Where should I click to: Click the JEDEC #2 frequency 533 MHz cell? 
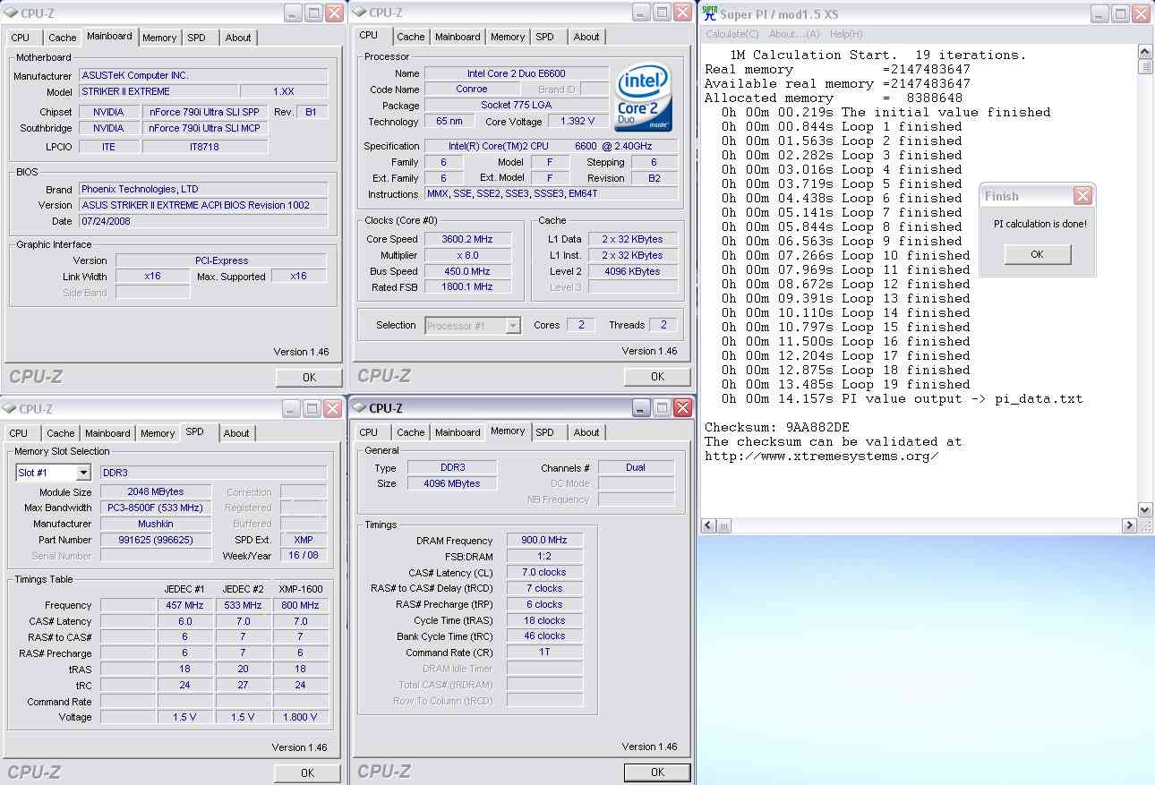[x=243, y=606]
